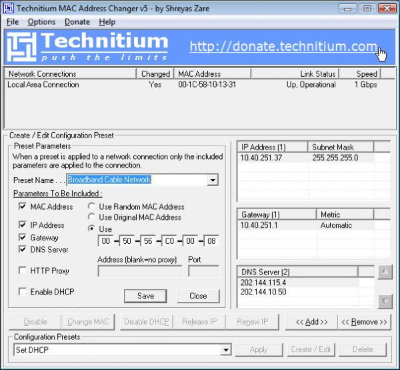Click the disabled Disable button
The image size is (400, 370).
tap(35, 322)
